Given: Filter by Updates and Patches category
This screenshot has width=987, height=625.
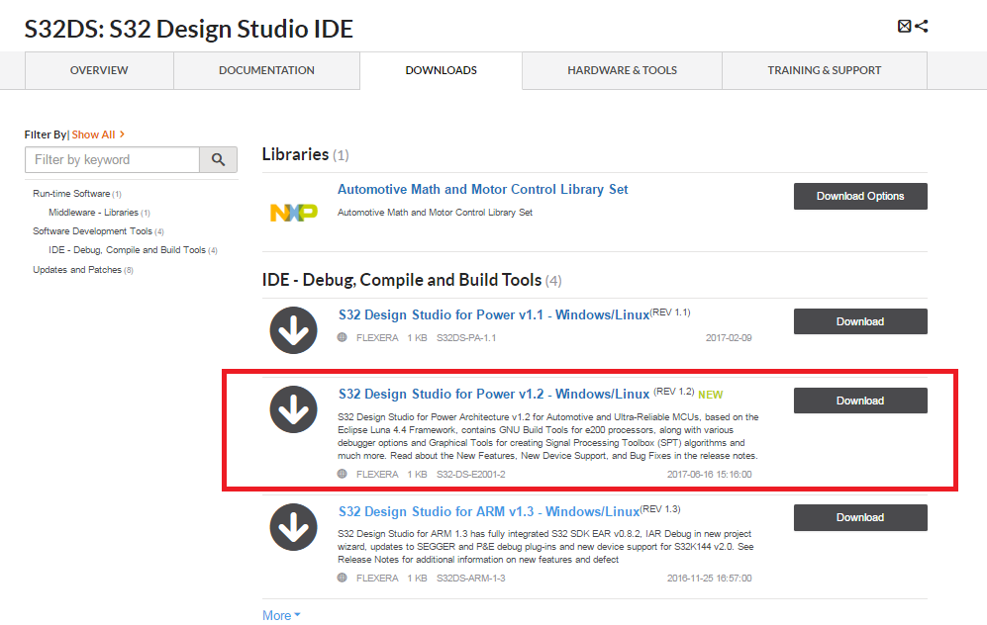Looking at the screenshot, I should pyautogui.click(x=83, y=270).
